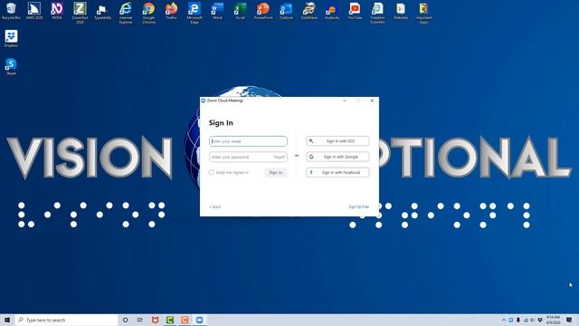Image resolution: width=579 pixels, height=326 pixels.
Task: Click the Sign In button
Action: [x=275, y=172]
